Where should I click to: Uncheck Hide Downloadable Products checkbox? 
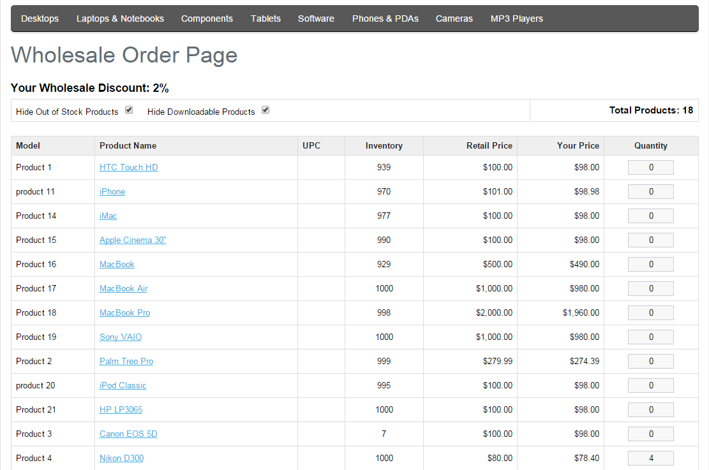point(265,110)
